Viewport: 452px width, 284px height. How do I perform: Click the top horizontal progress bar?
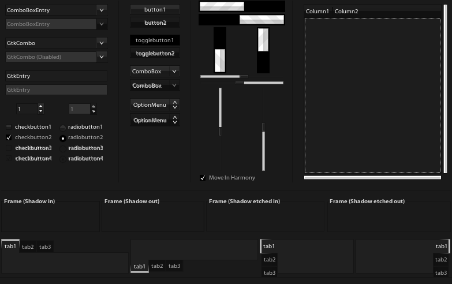click(x=242, y=6)
